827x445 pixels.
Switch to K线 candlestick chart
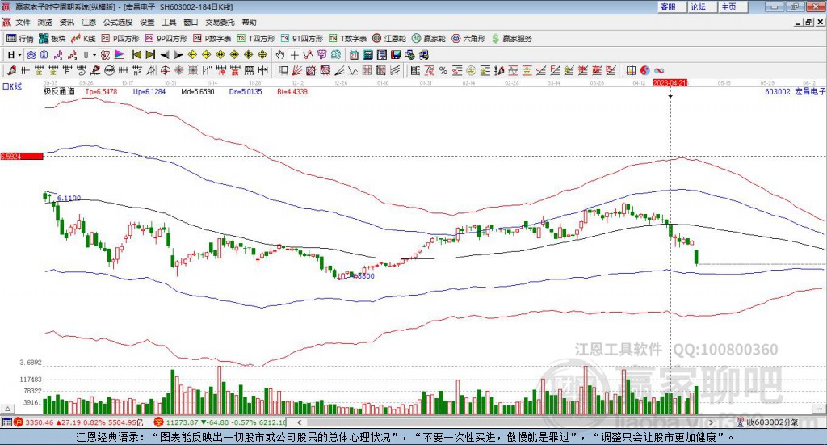click(84, 39)
